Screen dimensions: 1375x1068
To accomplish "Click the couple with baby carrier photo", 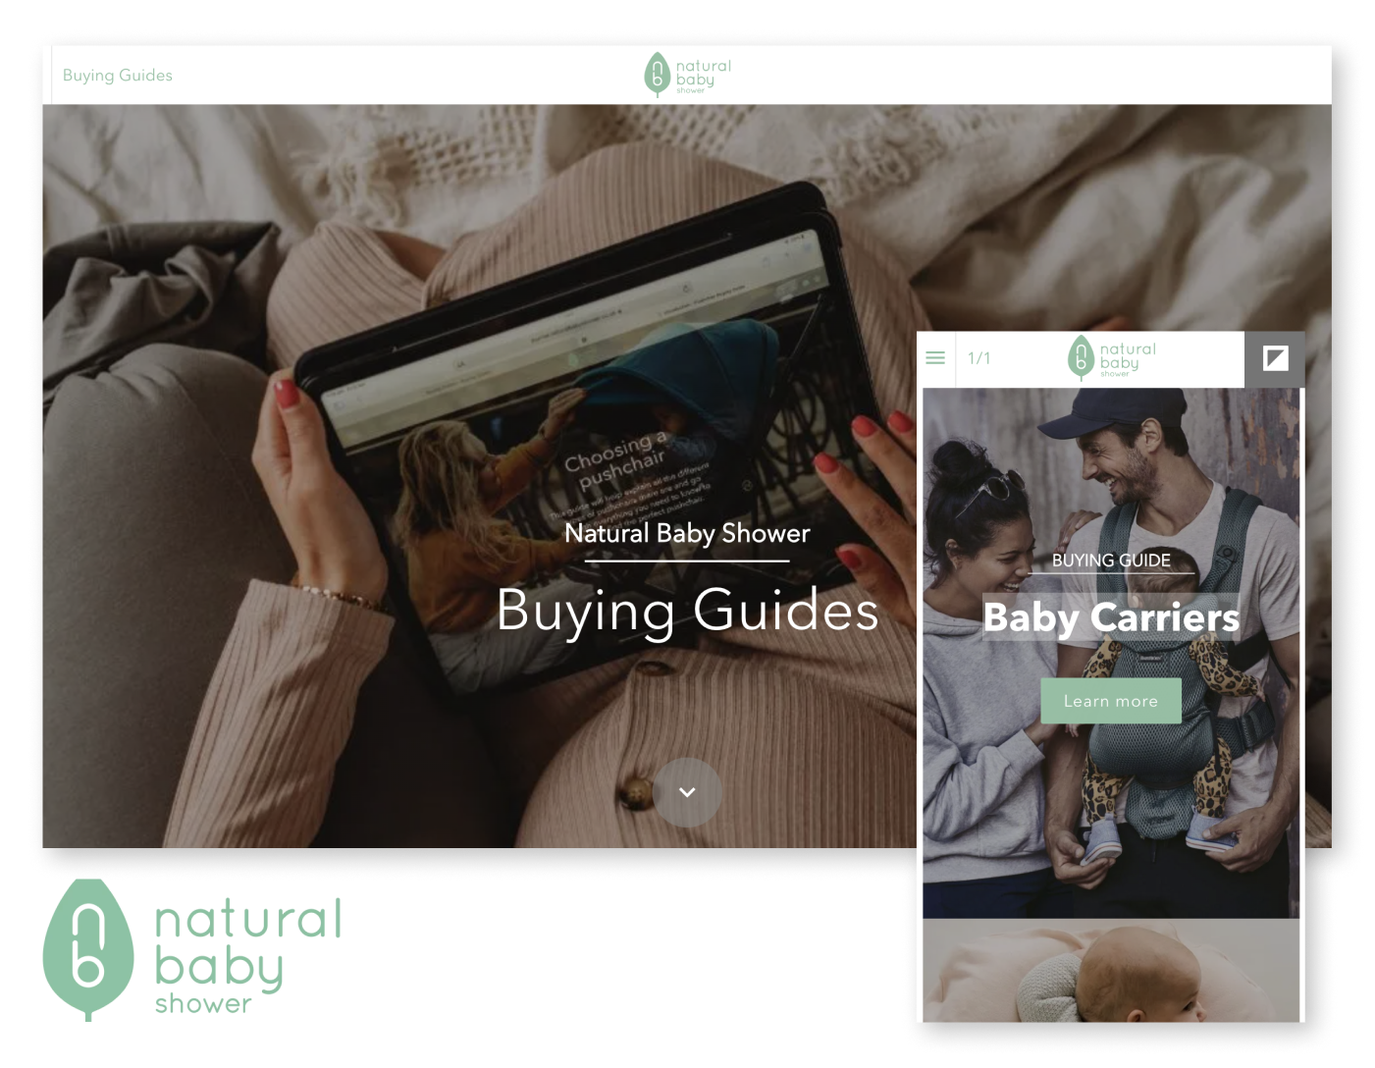I will click(x=1110, y=805).
